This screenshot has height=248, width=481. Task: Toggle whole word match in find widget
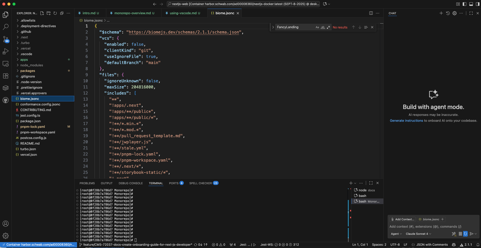(323, 27)
